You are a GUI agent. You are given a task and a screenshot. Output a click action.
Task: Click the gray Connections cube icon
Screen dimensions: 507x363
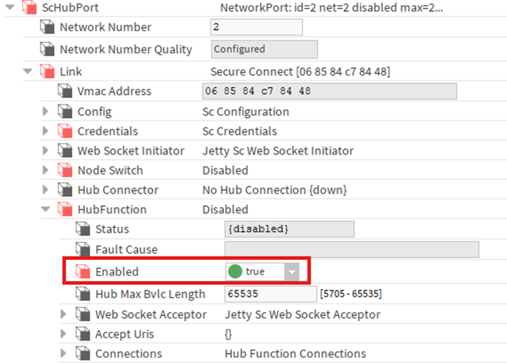[x=82, y=353]
